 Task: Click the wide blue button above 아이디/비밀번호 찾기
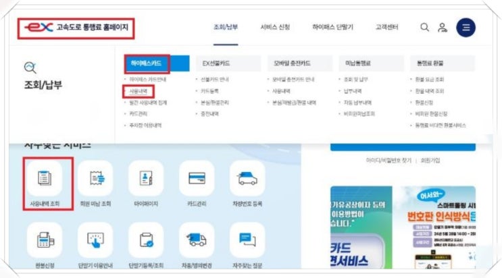tap(403, 147)
